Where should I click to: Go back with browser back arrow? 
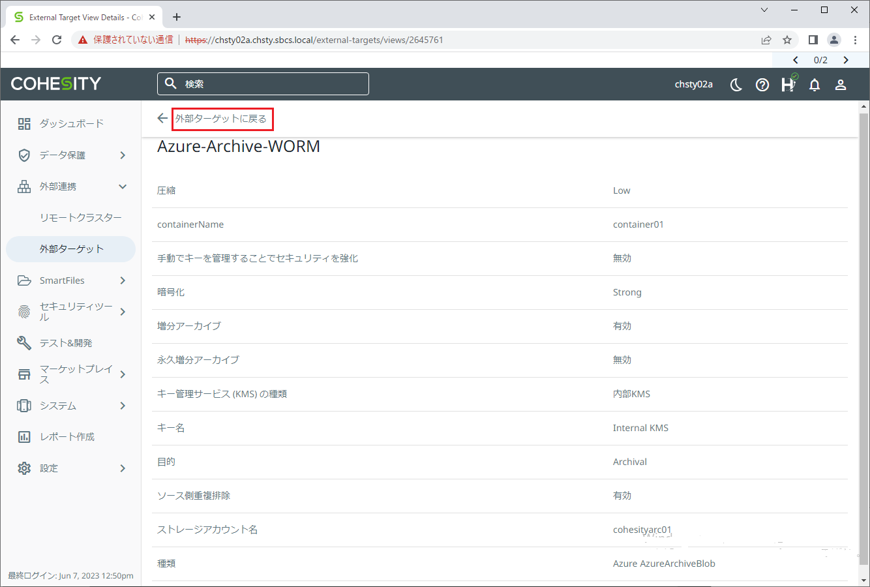coord(15,40)
